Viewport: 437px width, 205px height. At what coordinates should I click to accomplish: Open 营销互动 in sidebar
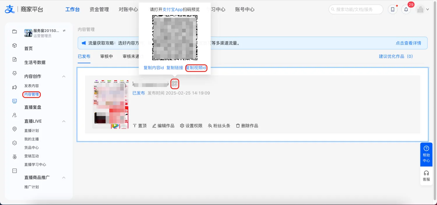tap(31, 156)
